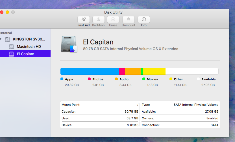Click the Partition toolbar icon

pyautogui.click(x=98, y=19)
